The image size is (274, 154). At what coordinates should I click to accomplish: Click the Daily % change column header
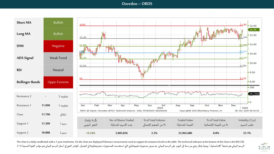(x=91, y=122)
